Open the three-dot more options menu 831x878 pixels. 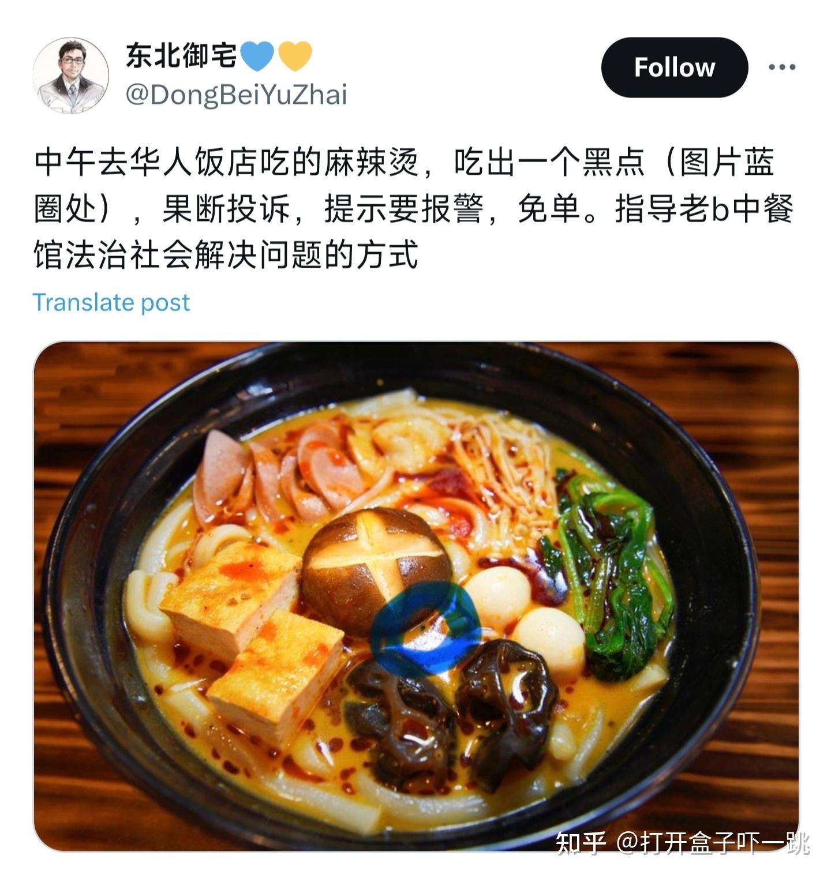click(x=782, y=67)
